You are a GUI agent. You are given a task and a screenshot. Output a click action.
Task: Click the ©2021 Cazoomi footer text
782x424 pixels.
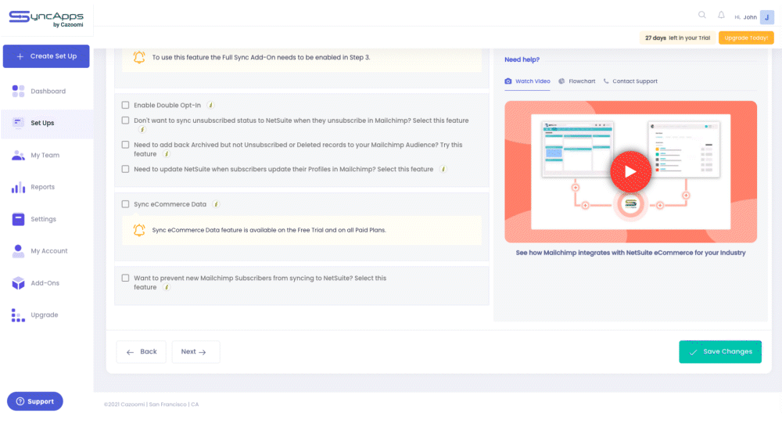pyautogui.click(x=151, y=404)
